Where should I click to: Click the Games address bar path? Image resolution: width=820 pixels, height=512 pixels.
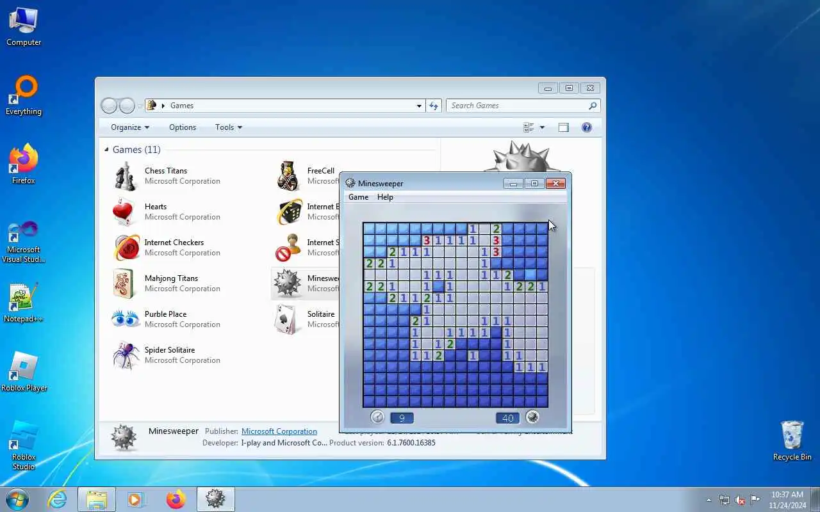[x=182, y=106]
